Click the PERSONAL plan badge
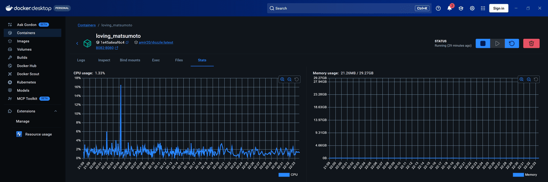Screen dimensions: 548x182 click(x=62, y=8)
